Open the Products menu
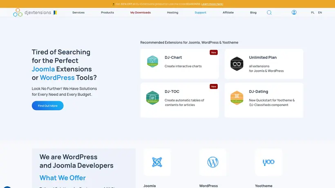 pos(107,13)
